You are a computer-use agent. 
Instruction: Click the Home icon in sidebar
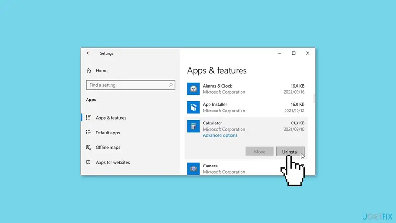tap(88, 70)
